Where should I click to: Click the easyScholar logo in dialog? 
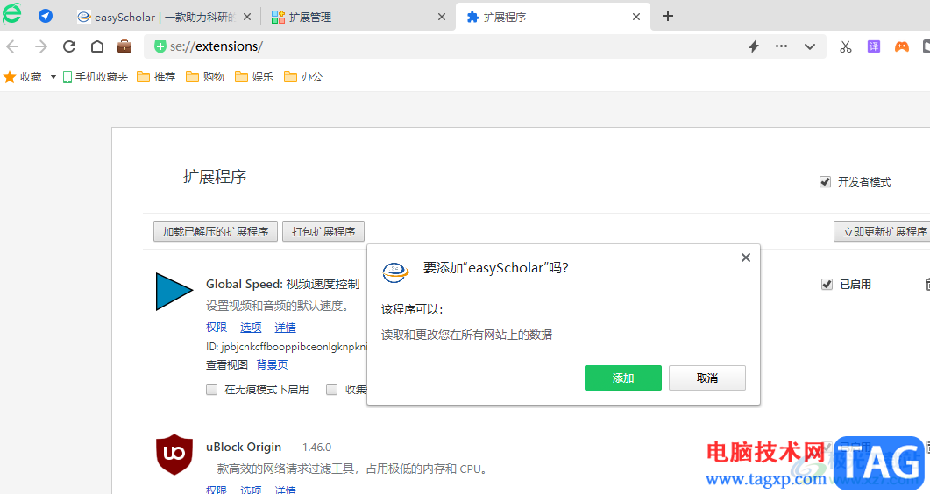click(395, 272)
